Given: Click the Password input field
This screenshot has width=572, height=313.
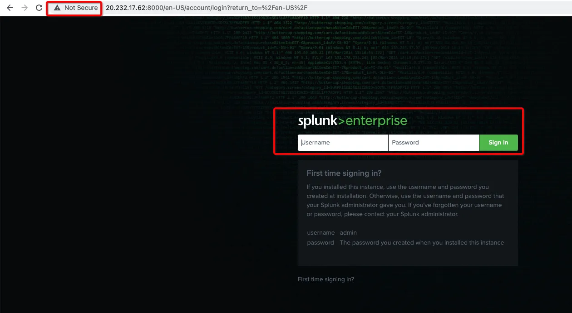Looking at the screenshot, I should [434, 142].
